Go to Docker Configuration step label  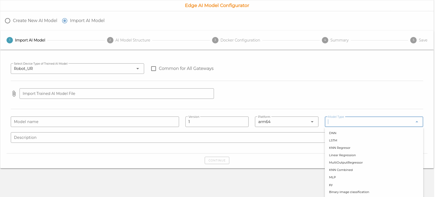click(240, 40)
